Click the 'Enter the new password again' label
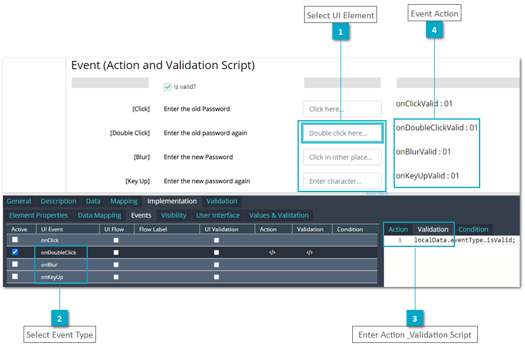525x350 pixels. coord(207,181)
